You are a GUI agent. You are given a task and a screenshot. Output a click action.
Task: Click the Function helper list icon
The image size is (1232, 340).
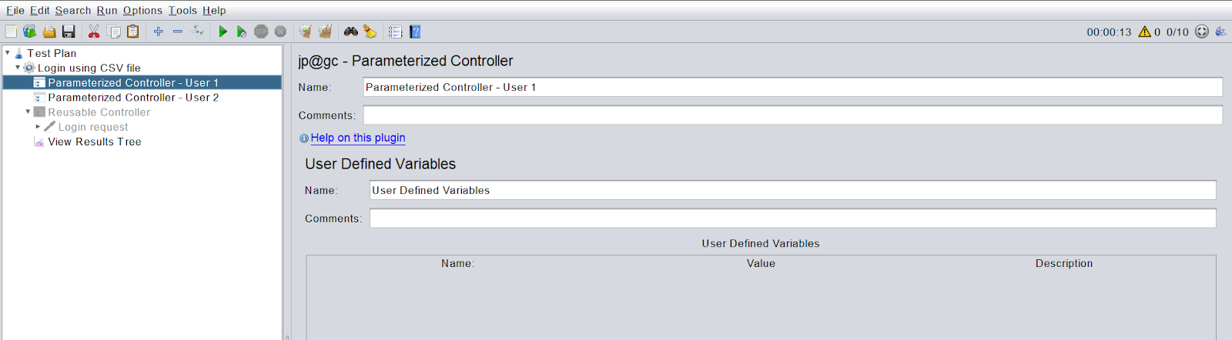click(395, 32)
